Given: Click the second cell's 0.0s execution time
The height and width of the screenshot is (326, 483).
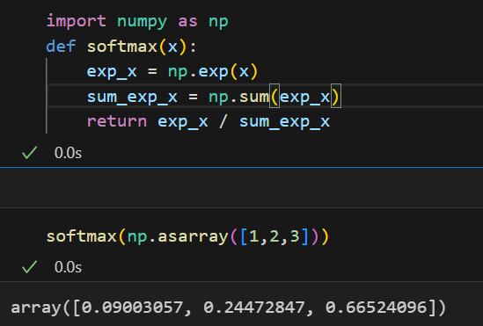Looking at the screenshot, I should tap(68, 267).
